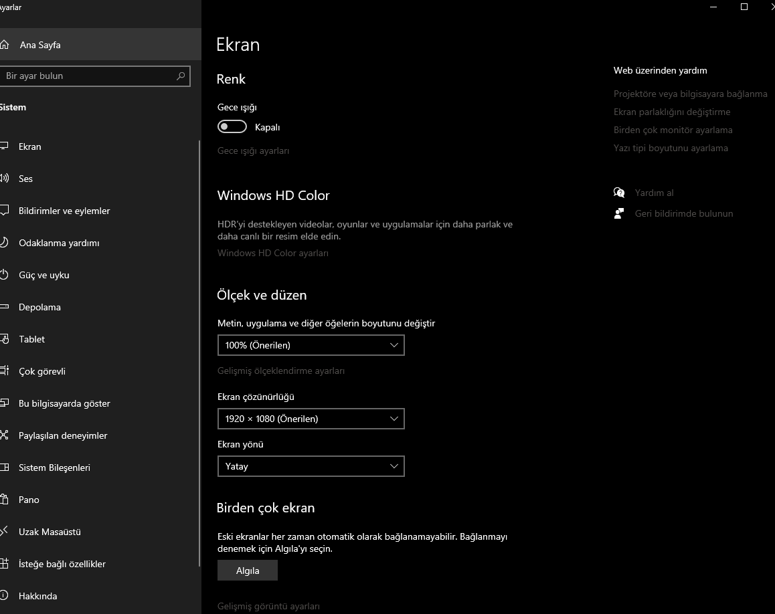
Task: Go to Bildirimler ve eylemler section
Action: coord(64,211)
